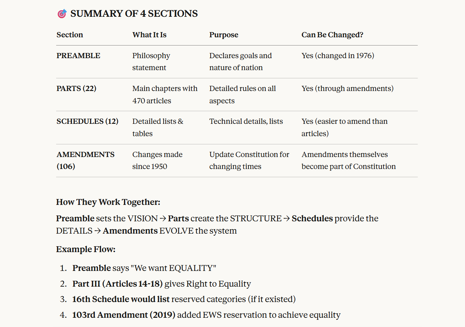Screen dimensions: 465x327
Task: Click the "How They Work Together:" subheading
Action: 108,202
